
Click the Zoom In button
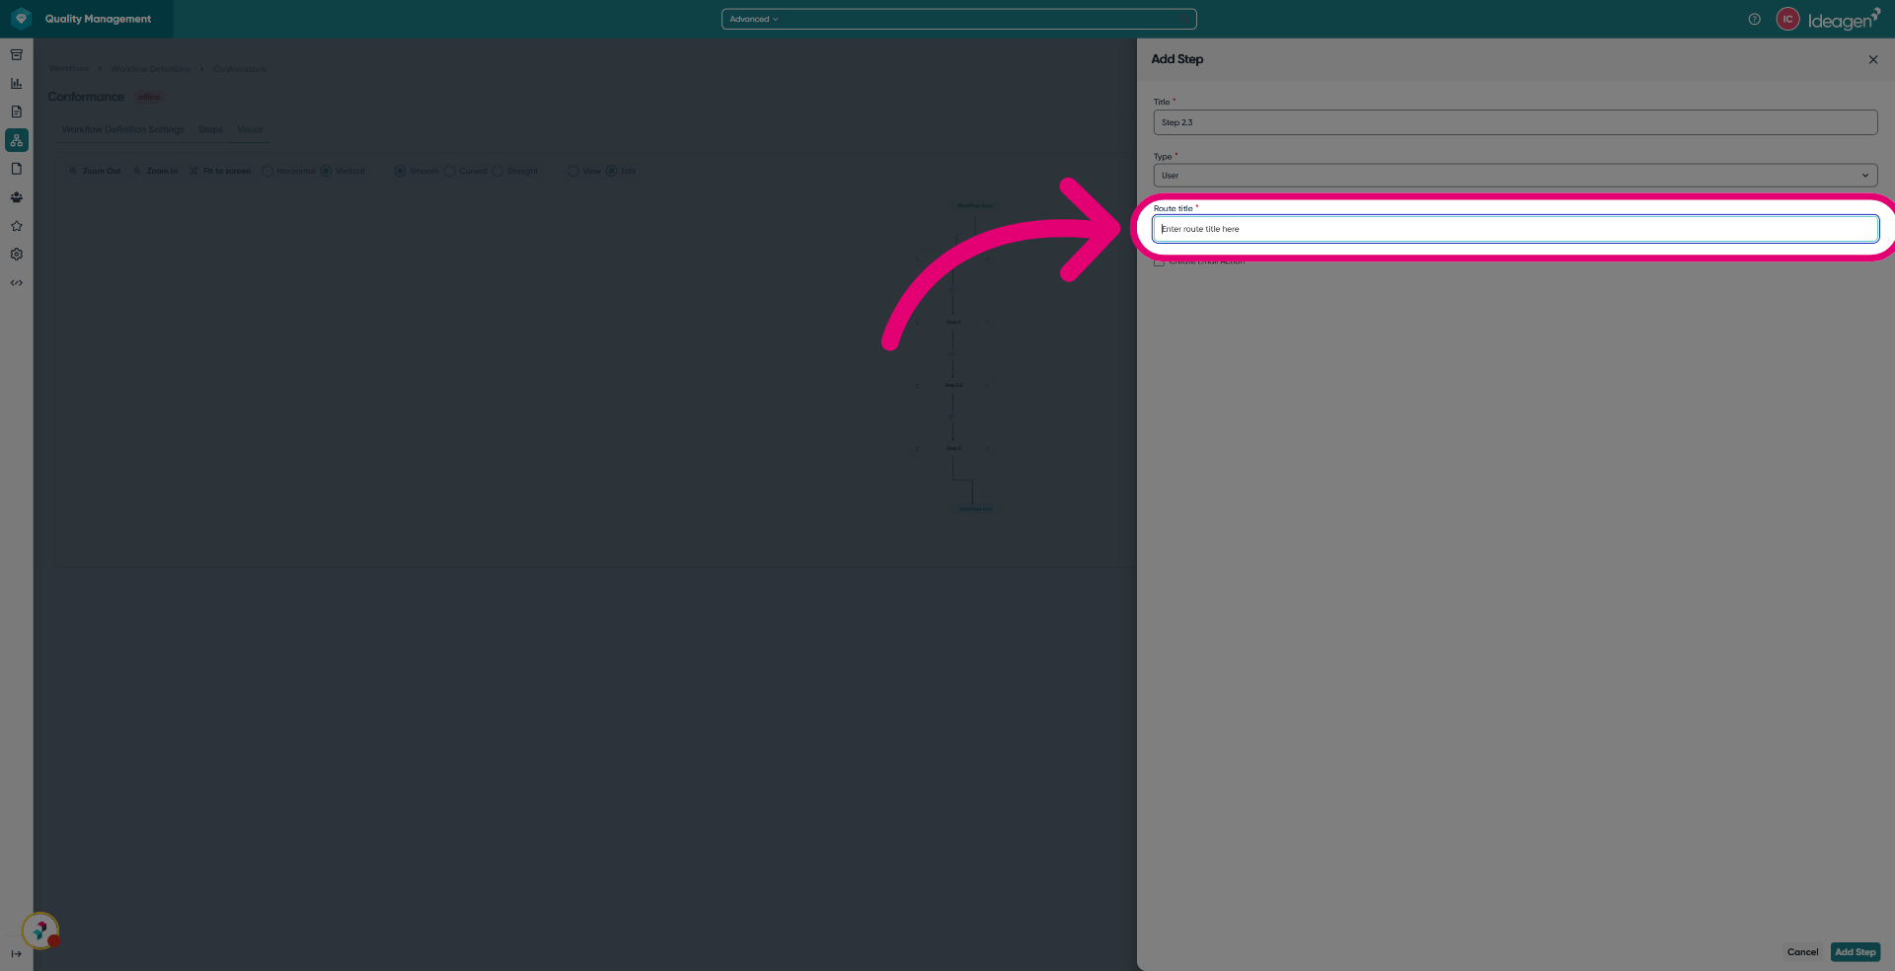156,171
